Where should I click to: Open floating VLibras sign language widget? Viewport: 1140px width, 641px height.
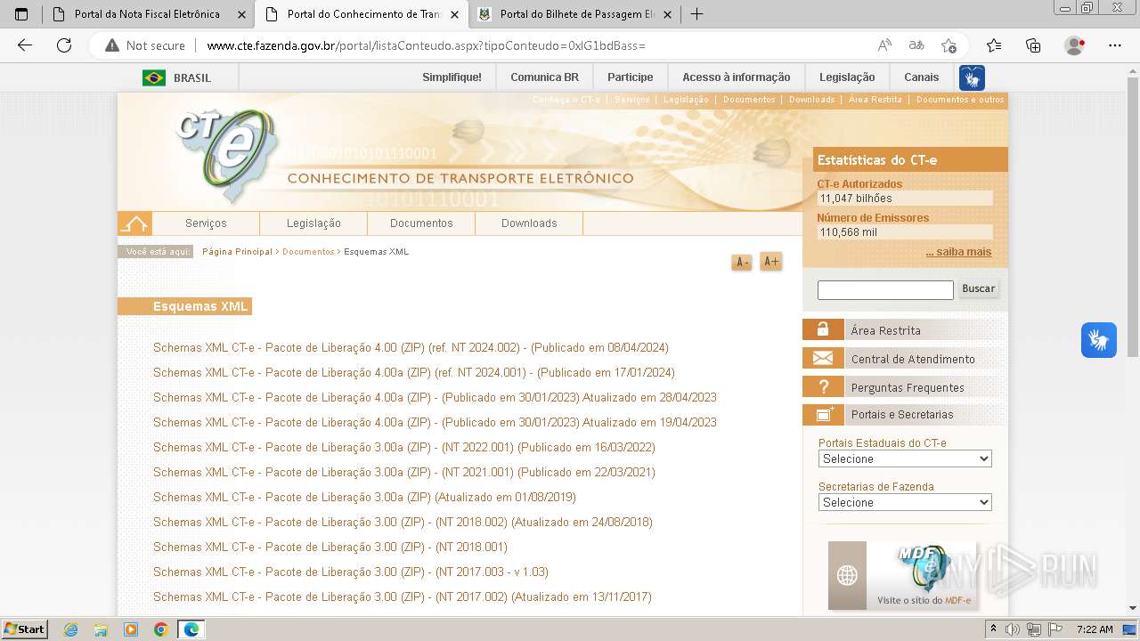pyautogui.click(x=1099, y=340)
